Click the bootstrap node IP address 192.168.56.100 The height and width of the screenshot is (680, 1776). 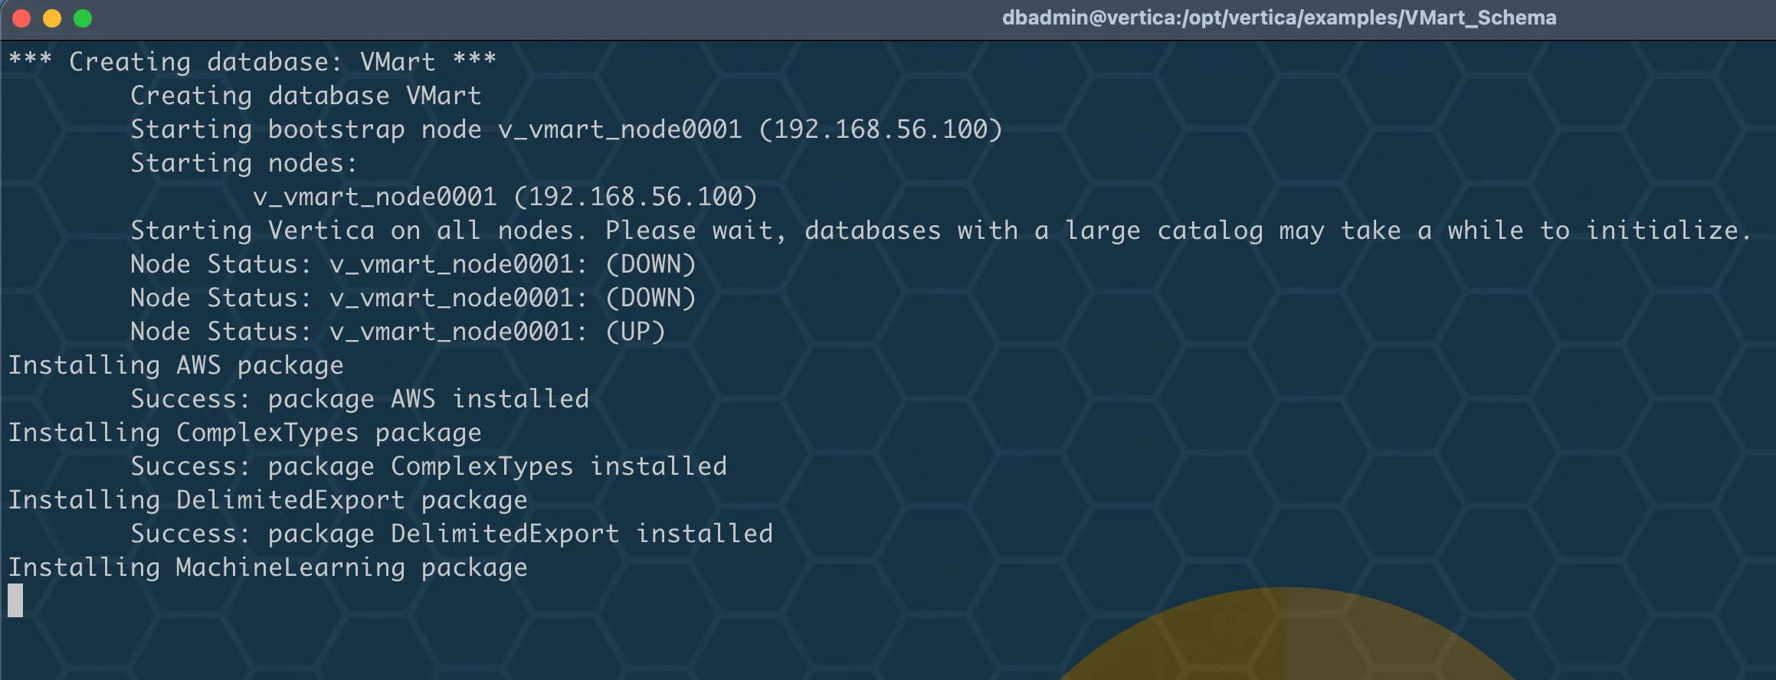pyautogui.click(x=880, y=129)
